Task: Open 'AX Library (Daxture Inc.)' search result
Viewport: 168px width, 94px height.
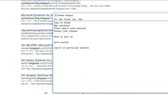Action: pyautogui.click(x=37, y=60)
